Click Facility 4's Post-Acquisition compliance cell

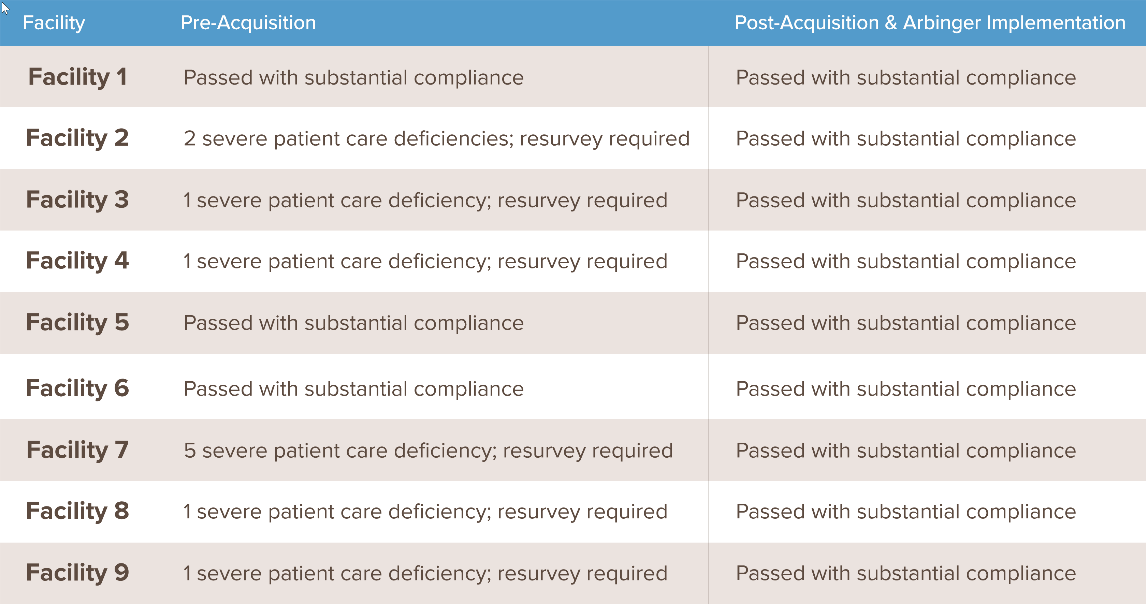pos(906,261)
